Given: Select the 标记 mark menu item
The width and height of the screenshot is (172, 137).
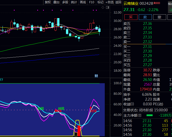Looking at the screenshot, I should (x=100, y=2).
